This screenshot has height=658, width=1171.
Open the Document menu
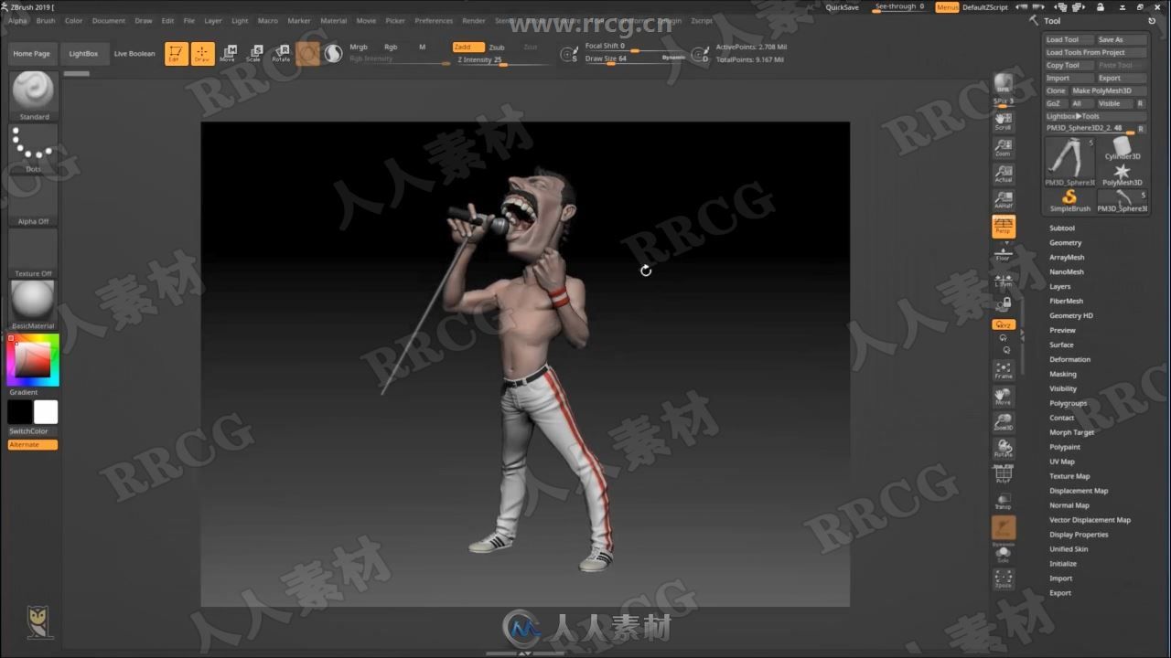click(109, 20)
